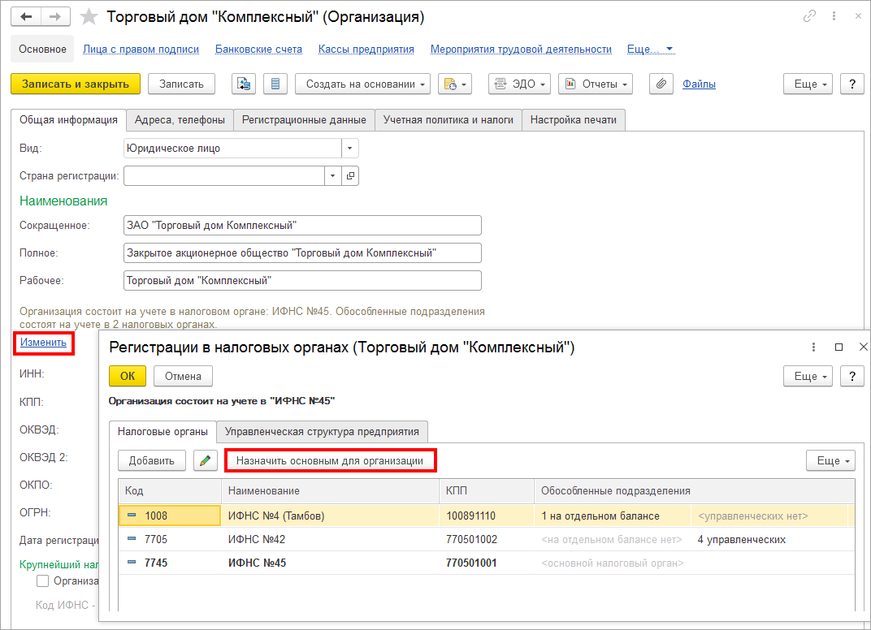
Task: Click the back navigation arrow
Action: pos(27,16)
